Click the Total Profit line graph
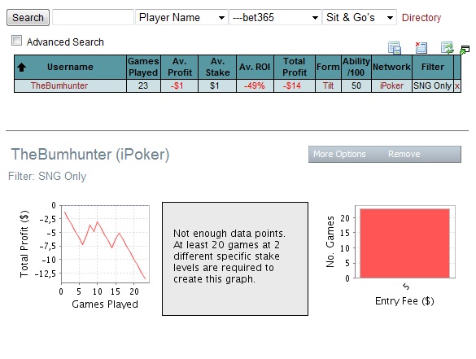The height and width of the screenshot is (359, 476). [105, 244]
